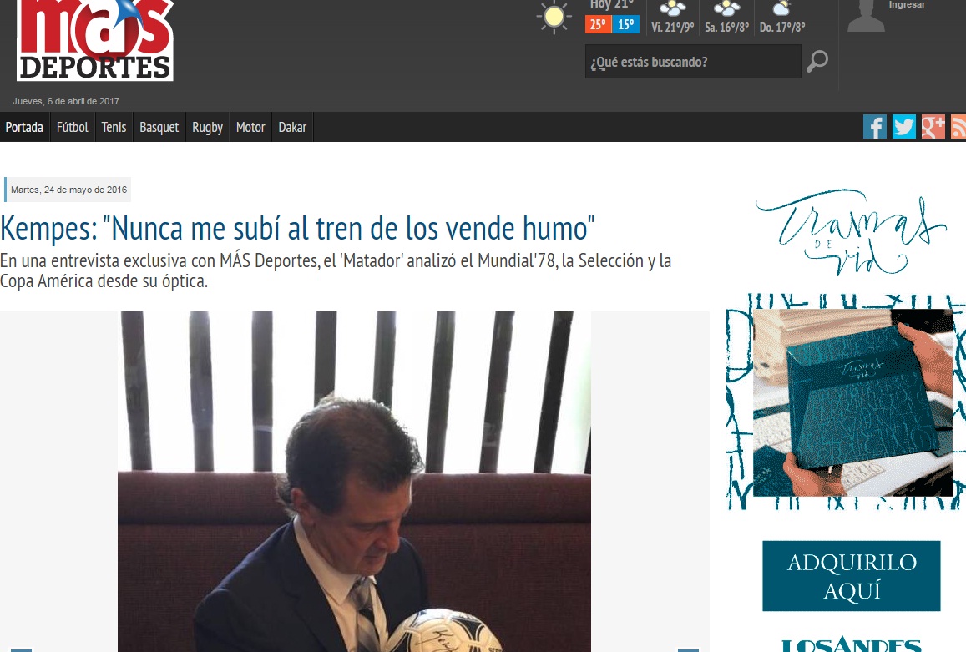Switch to the Rugby section
The image size is (966, 652).
tap(208, 128)
